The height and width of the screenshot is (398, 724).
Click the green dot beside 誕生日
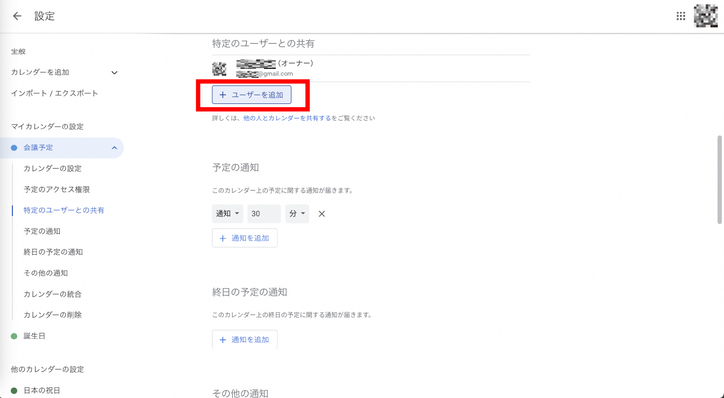[14, 336]
